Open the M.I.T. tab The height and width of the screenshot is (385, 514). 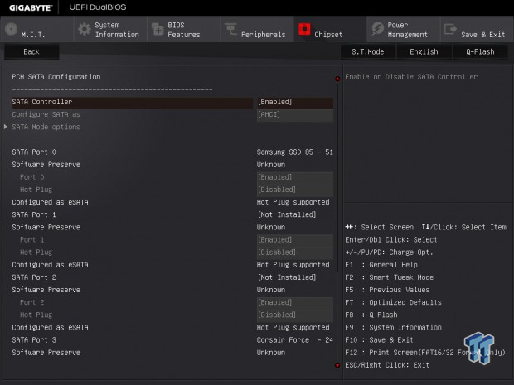point(36,30)
